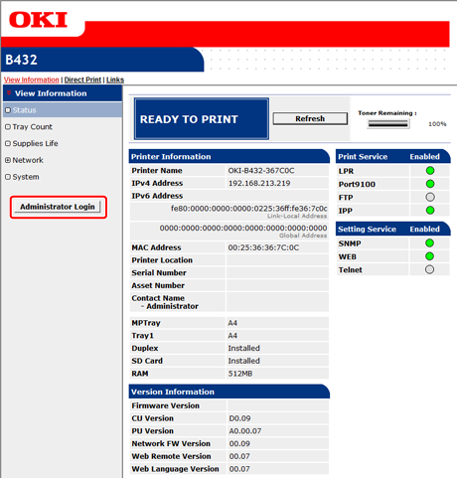Click the View Information top link
The image size is (457, 478).
(32, 80)
